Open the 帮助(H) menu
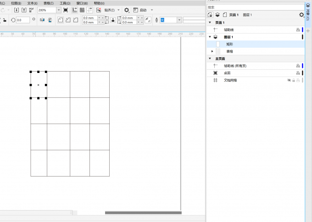This screenshot has height=222, width=312. click(x=99, y=3)
